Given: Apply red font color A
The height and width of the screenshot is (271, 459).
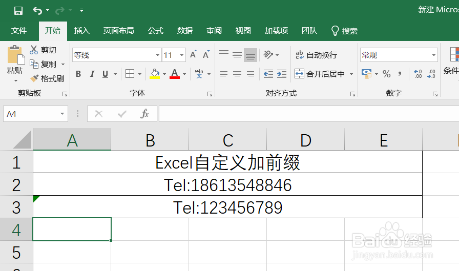Looking at the screenshot, I should tap(175, 74).
